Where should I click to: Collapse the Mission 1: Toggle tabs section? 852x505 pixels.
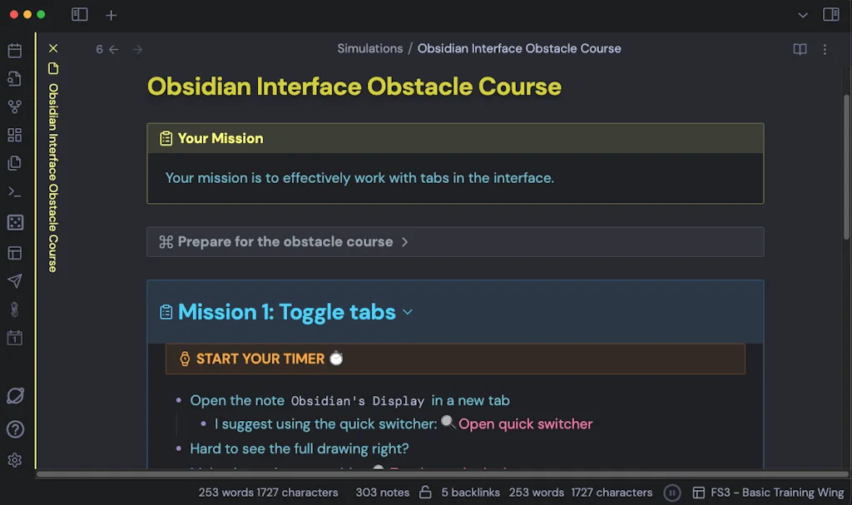407,312
